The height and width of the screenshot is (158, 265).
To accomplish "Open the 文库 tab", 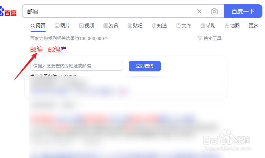I will click(184, 26).
